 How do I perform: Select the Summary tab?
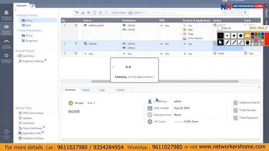coord(70,90)
